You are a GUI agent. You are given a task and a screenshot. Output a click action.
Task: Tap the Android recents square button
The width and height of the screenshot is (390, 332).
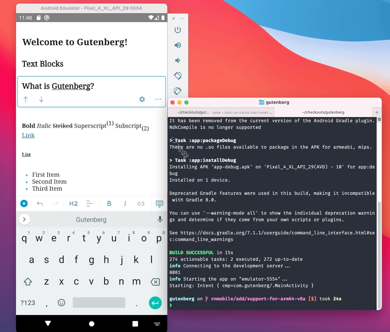tap(135, 323)
